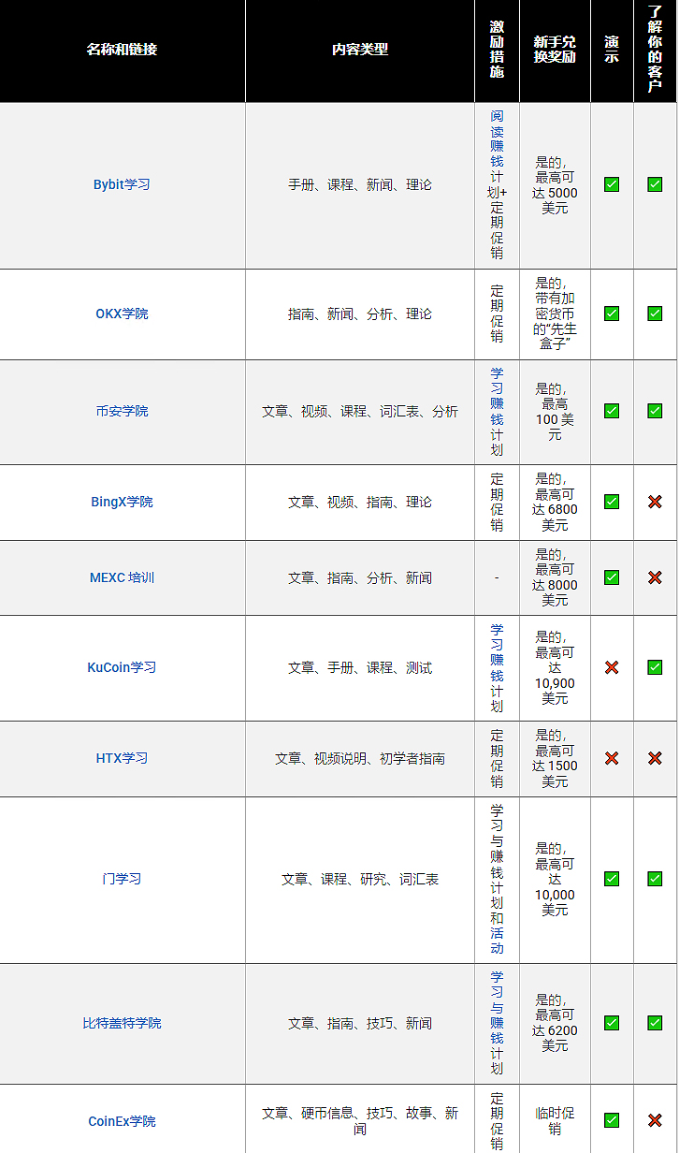Click the 演示 column header

(612, 50)
